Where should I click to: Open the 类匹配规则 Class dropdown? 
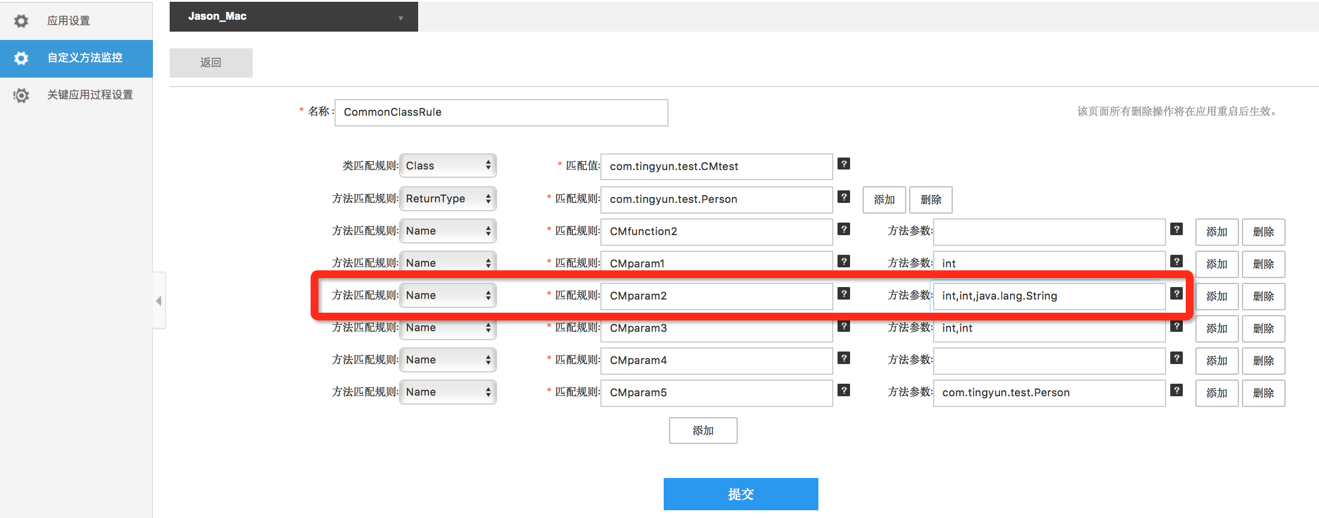(x=448, y=166)
